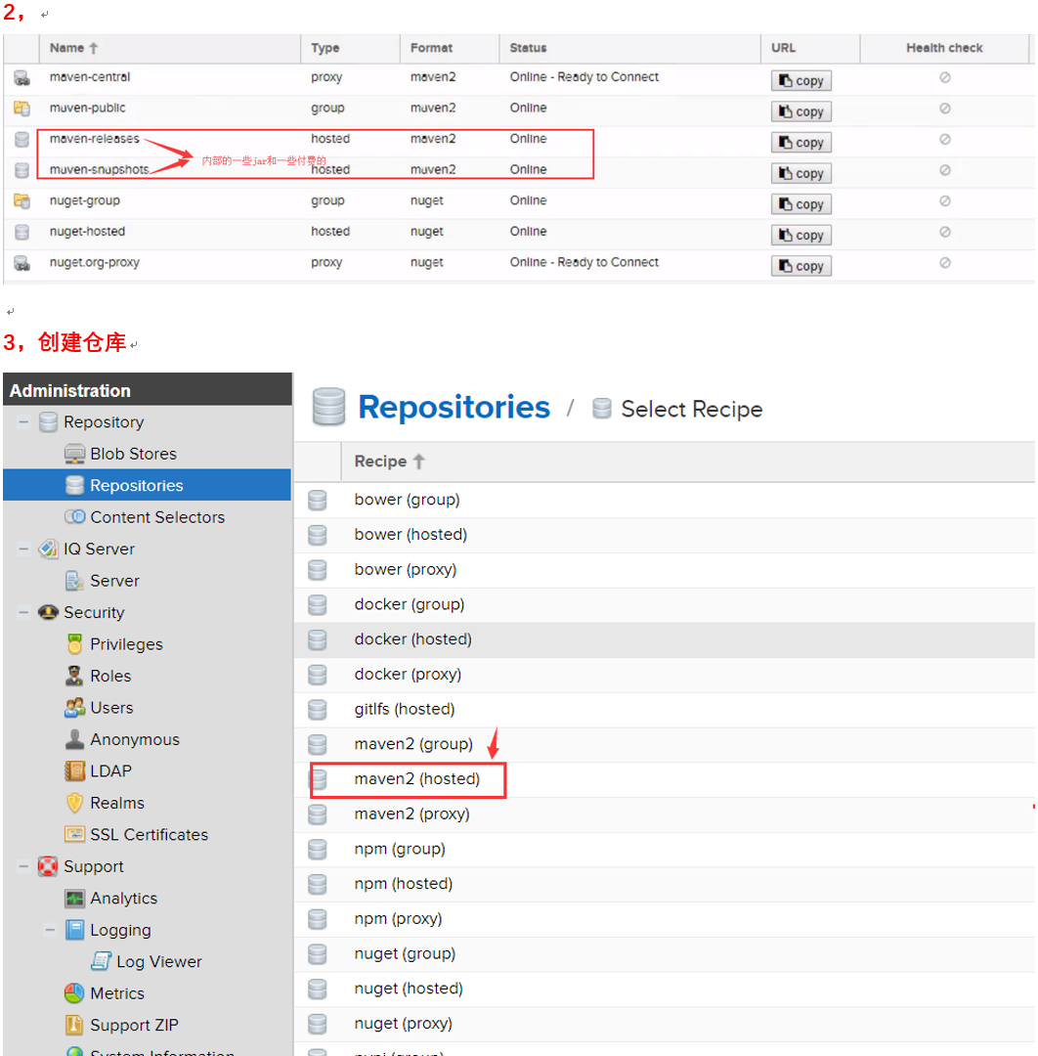Click the maven-public group folder icon
The image size is (1038, 1056).
22,108
